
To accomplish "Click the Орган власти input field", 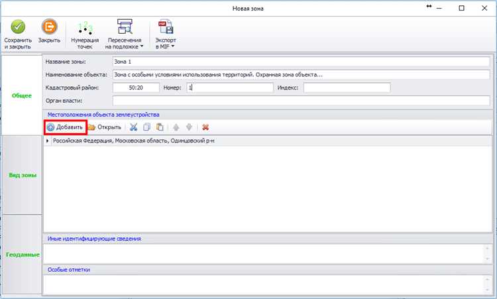I will click(x=301, y=101).
